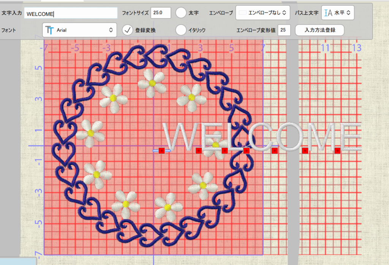Enable the イタリック italic option
The image size is (389, 265).
click(181, 30)
